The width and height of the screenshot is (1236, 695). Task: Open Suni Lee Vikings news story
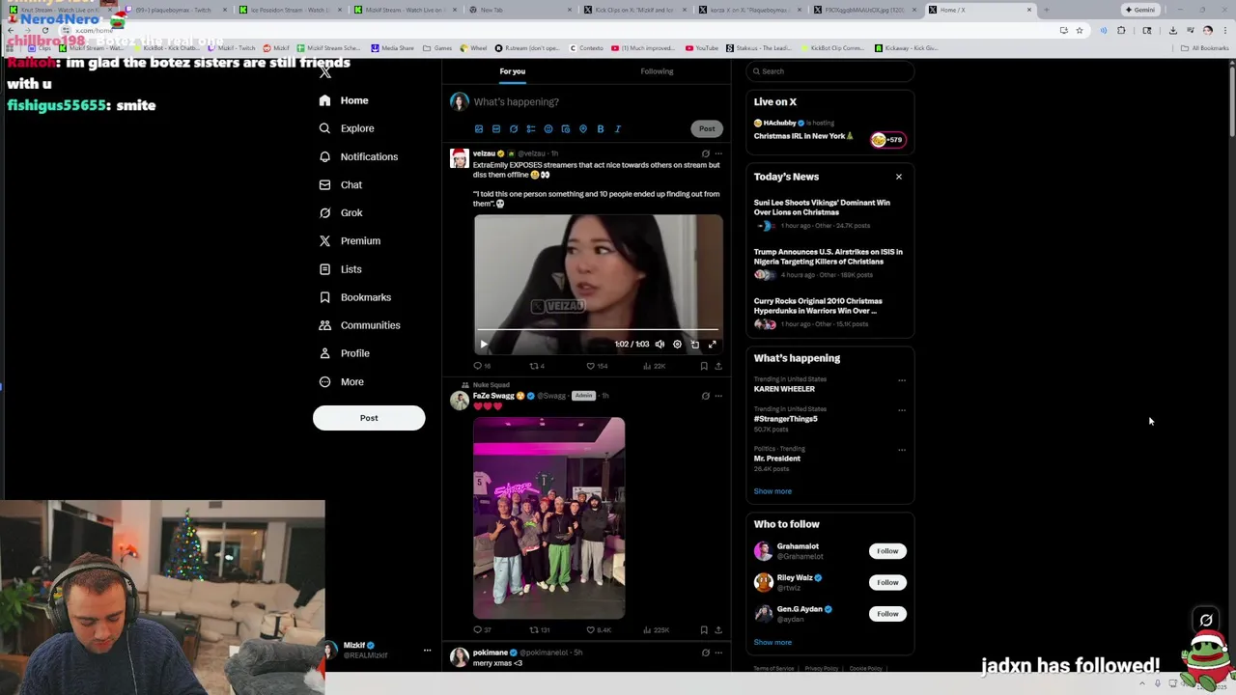point(829,213)
